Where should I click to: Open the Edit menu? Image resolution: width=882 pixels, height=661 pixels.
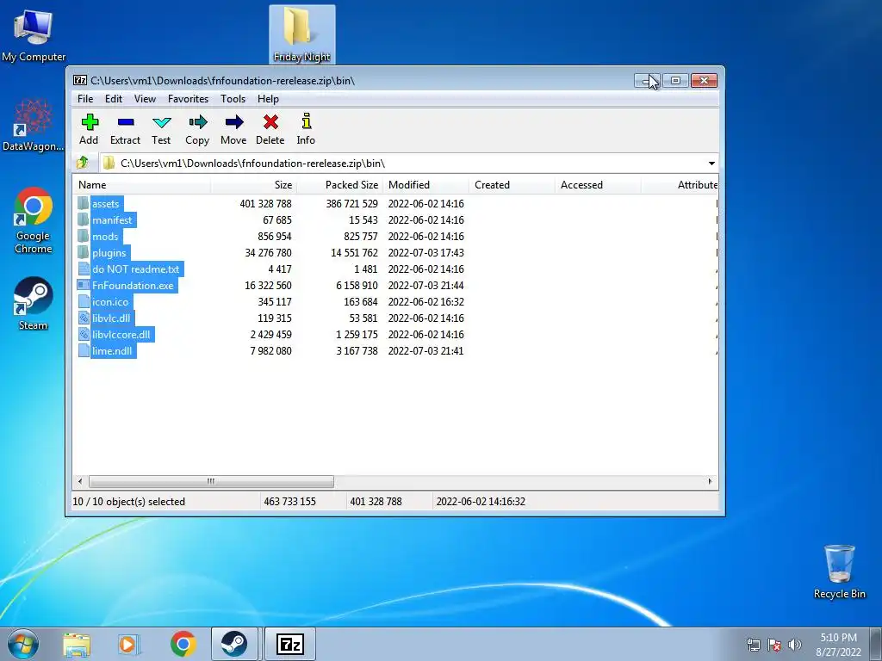[114, 99]
